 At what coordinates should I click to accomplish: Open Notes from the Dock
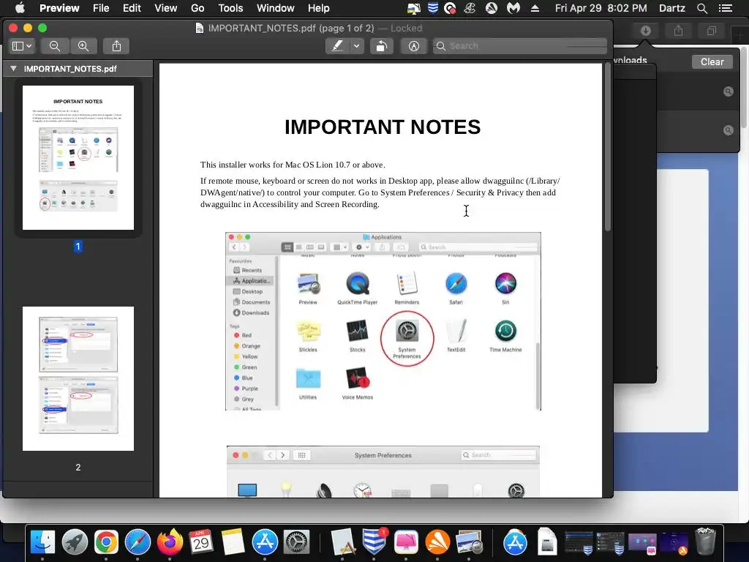point(233,542)
